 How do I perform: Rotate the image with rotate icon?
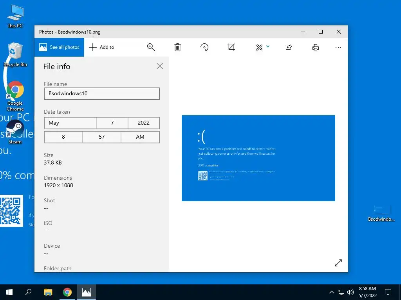[204, 47]
